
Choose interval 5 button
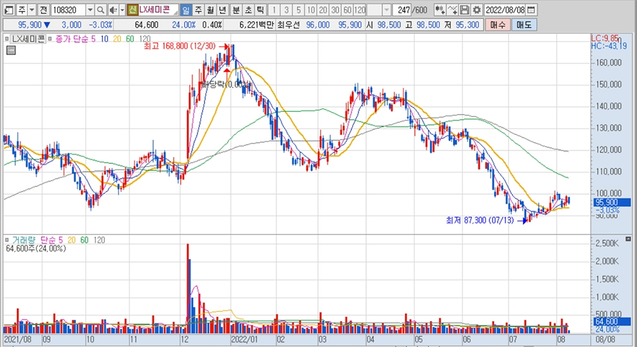(299, 10)
